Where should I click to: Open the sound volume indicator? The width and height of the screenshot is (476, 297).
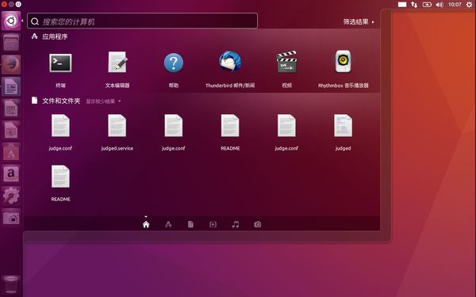coord(440,5)
